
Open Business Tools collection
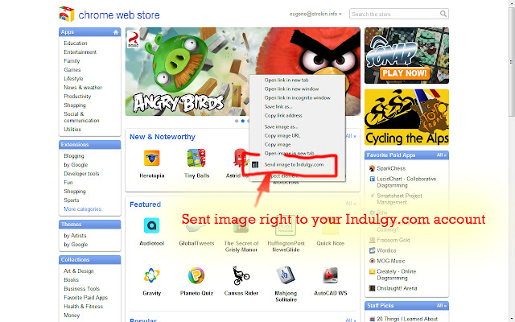81,289
